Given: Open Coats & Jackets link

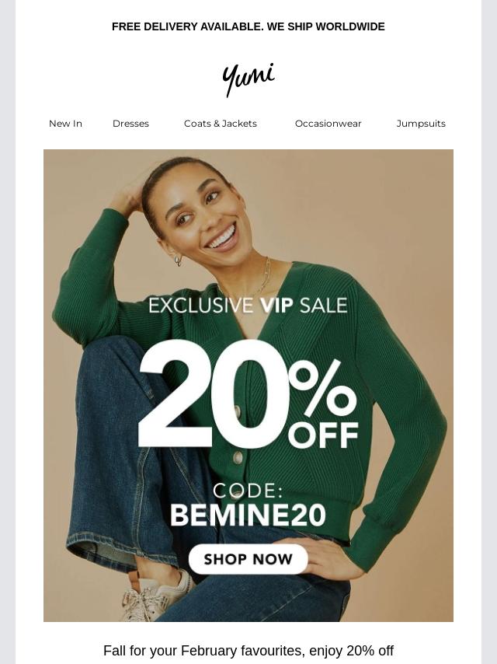Looking at the screenshot, I should tap(221, 124).
